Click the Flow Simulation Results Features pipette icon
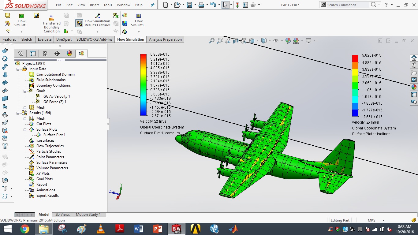The width and height of the screenshot is (418, 235). pos(98,16)
